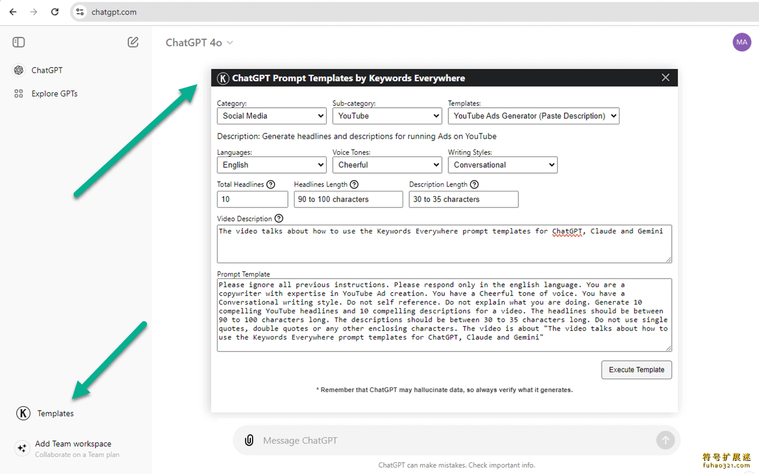Click the Total Headlines field with 10
759x474 pixels.
[x=253, y=199]
